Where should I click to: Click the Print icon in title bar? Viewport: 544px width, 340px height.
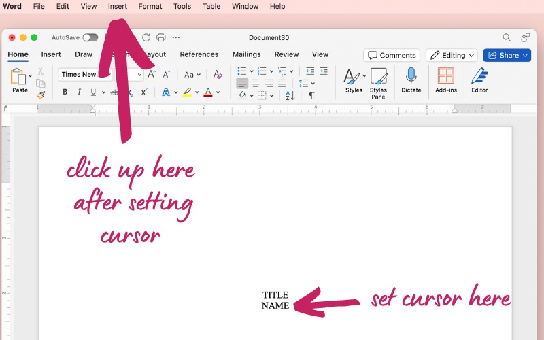click(161, 37)
